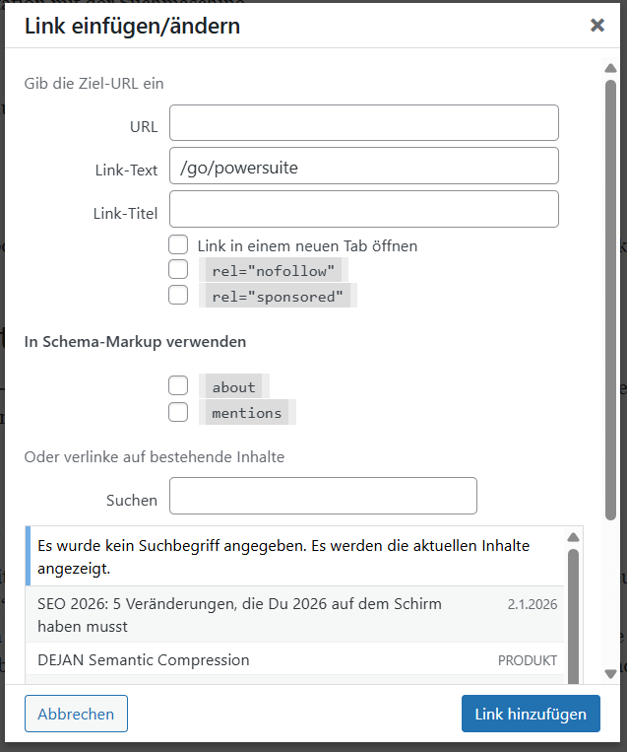627x752 pixels.
Task: Close the Link einfügen/ändern dialog
Action: click(596, 26)
